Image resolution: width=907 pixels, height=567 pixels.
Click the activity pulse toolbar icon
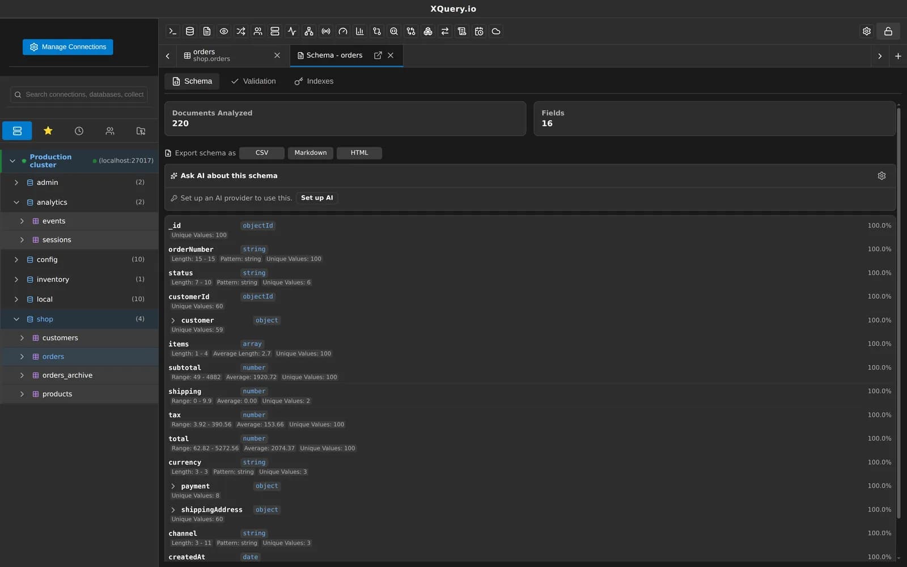click(292, 31)
